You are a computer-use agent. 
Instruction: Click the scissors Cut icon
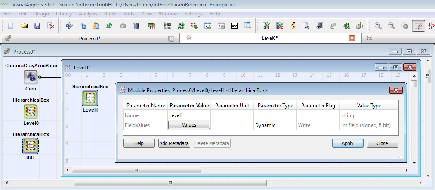[x=69, y=26]
